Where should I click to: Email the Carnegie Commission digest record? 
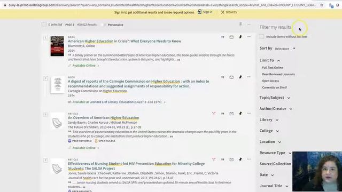point(231,77)
